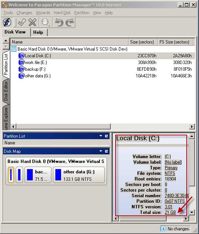Viewport: 199px width, 234px height.
Task: Click the other data (G:) partition icon
Action: pos(21,76)
